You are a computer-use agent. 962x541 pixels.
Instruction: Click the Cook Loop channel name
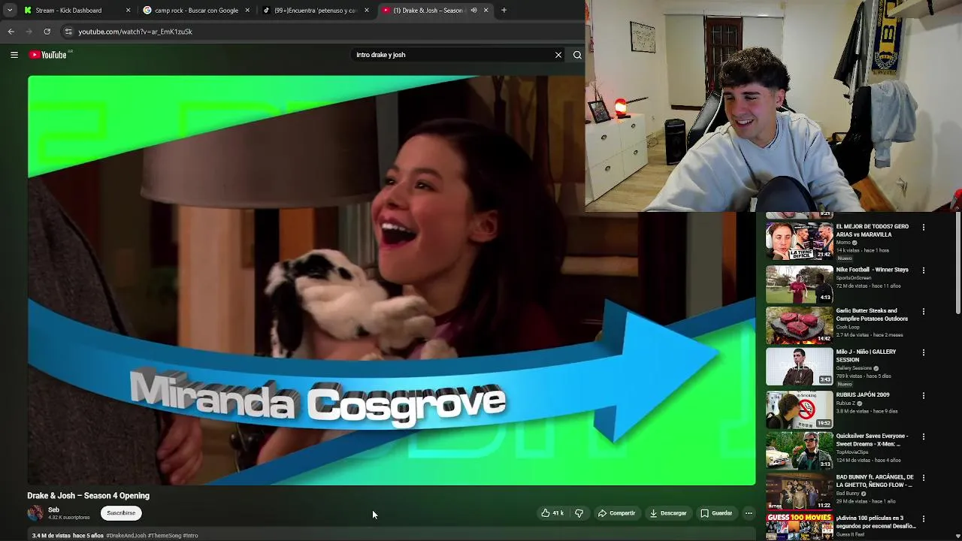tap(848, 327)
